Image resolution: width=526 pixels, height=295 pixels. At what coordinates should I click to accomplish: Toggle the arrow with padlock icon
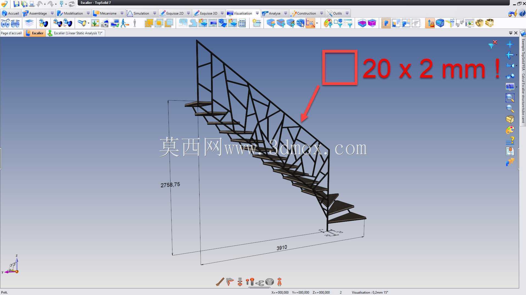click(430, 23)
